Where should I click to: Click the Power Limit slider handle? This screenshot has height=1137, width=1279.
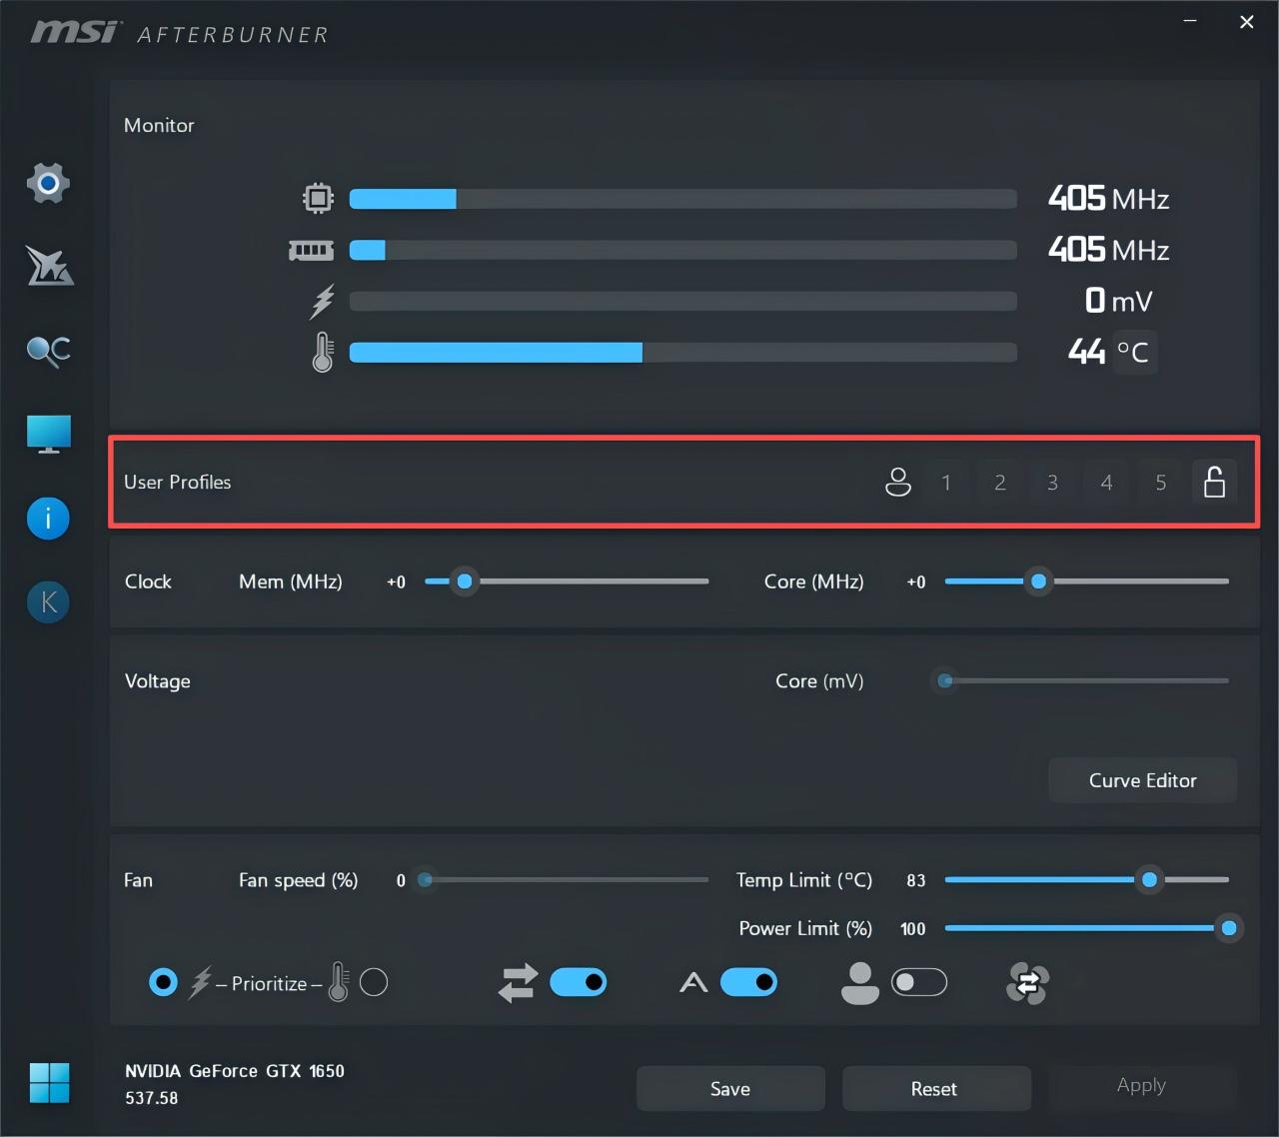click(x=1229, y=928)
